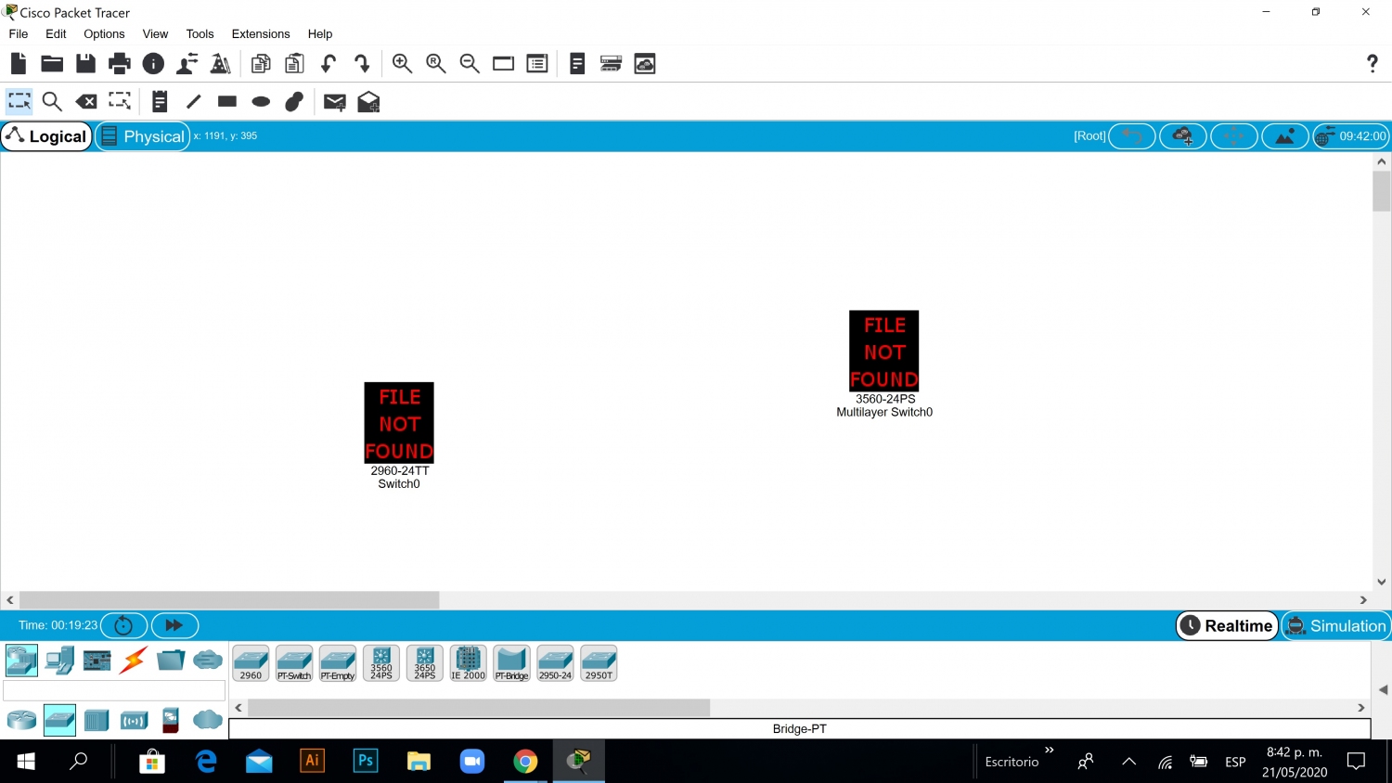Open Chrome from the Windows taskbar
Screen dimensions: 1392x783
[x=525, y=762]
